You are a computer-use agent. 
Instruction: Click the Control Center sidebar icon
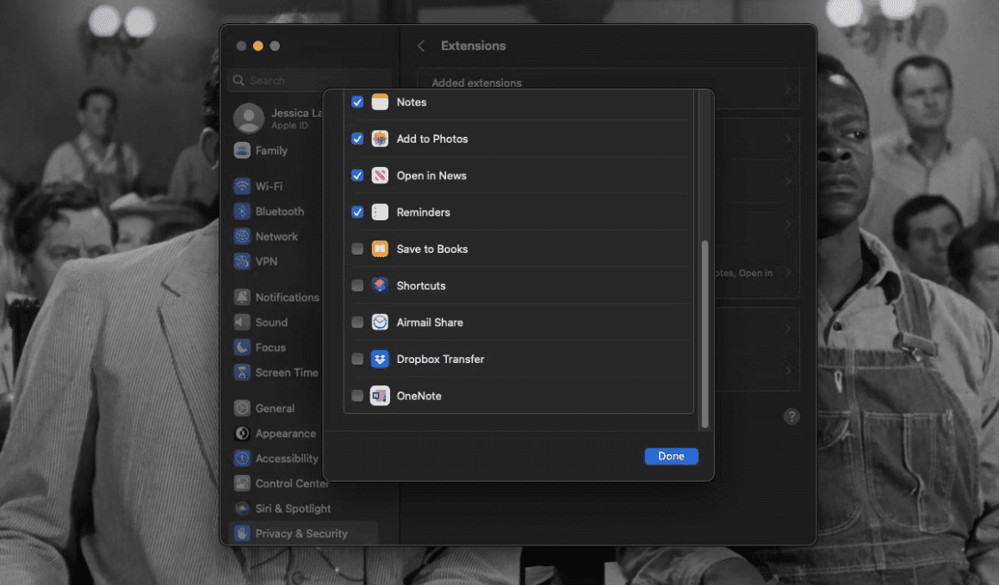242,483
